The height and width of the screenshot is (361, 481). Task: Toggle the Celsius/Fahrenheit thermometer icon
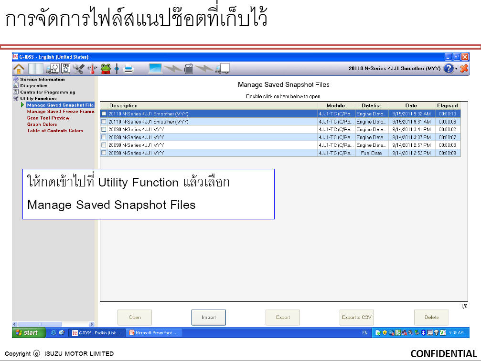[x=92, y=69]
